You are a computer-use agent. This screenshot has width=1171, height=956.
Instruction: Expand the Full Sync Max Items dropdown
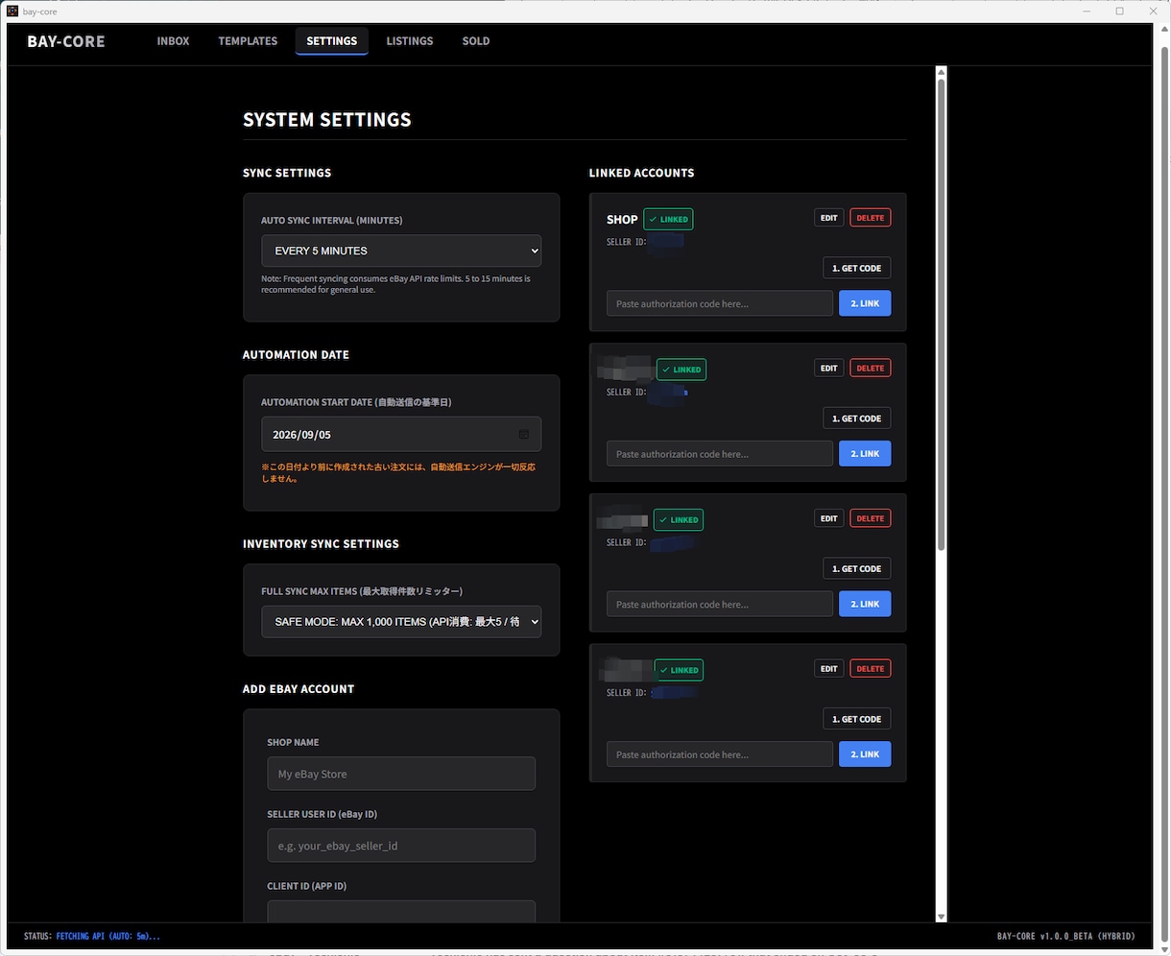click(x=401, y=622)
